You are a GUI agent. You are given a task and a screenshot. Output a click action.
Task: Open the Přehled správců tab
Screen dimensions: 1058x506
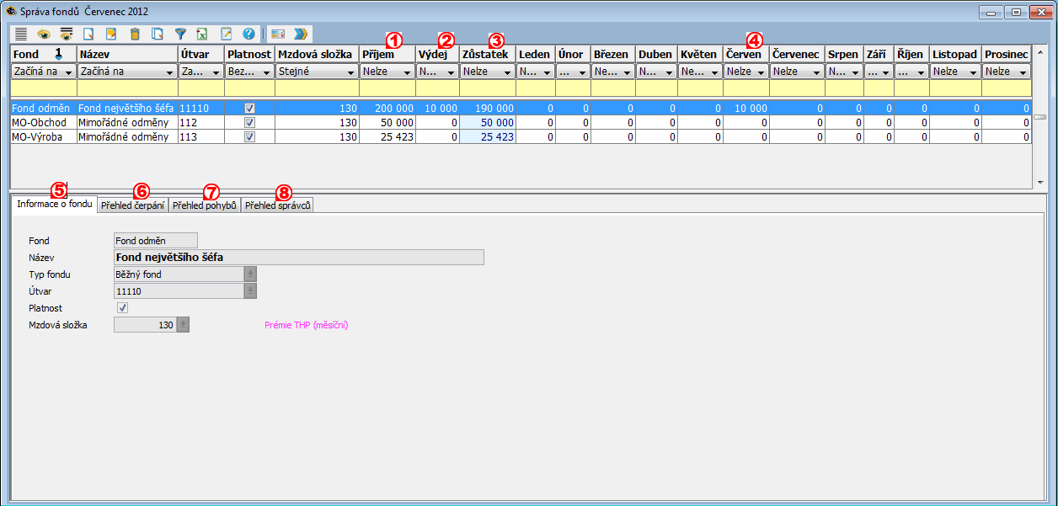tap(277, 205)
